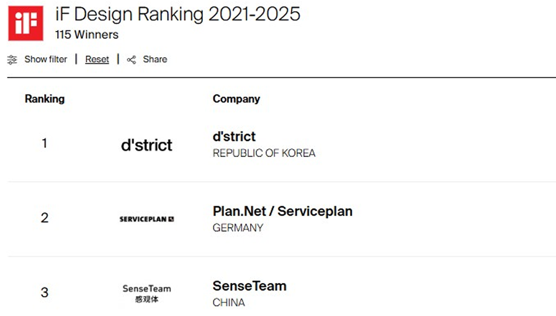Click the Company column header
The height and width of the screenshot is (316, 556).
click(x=236, y=99)
